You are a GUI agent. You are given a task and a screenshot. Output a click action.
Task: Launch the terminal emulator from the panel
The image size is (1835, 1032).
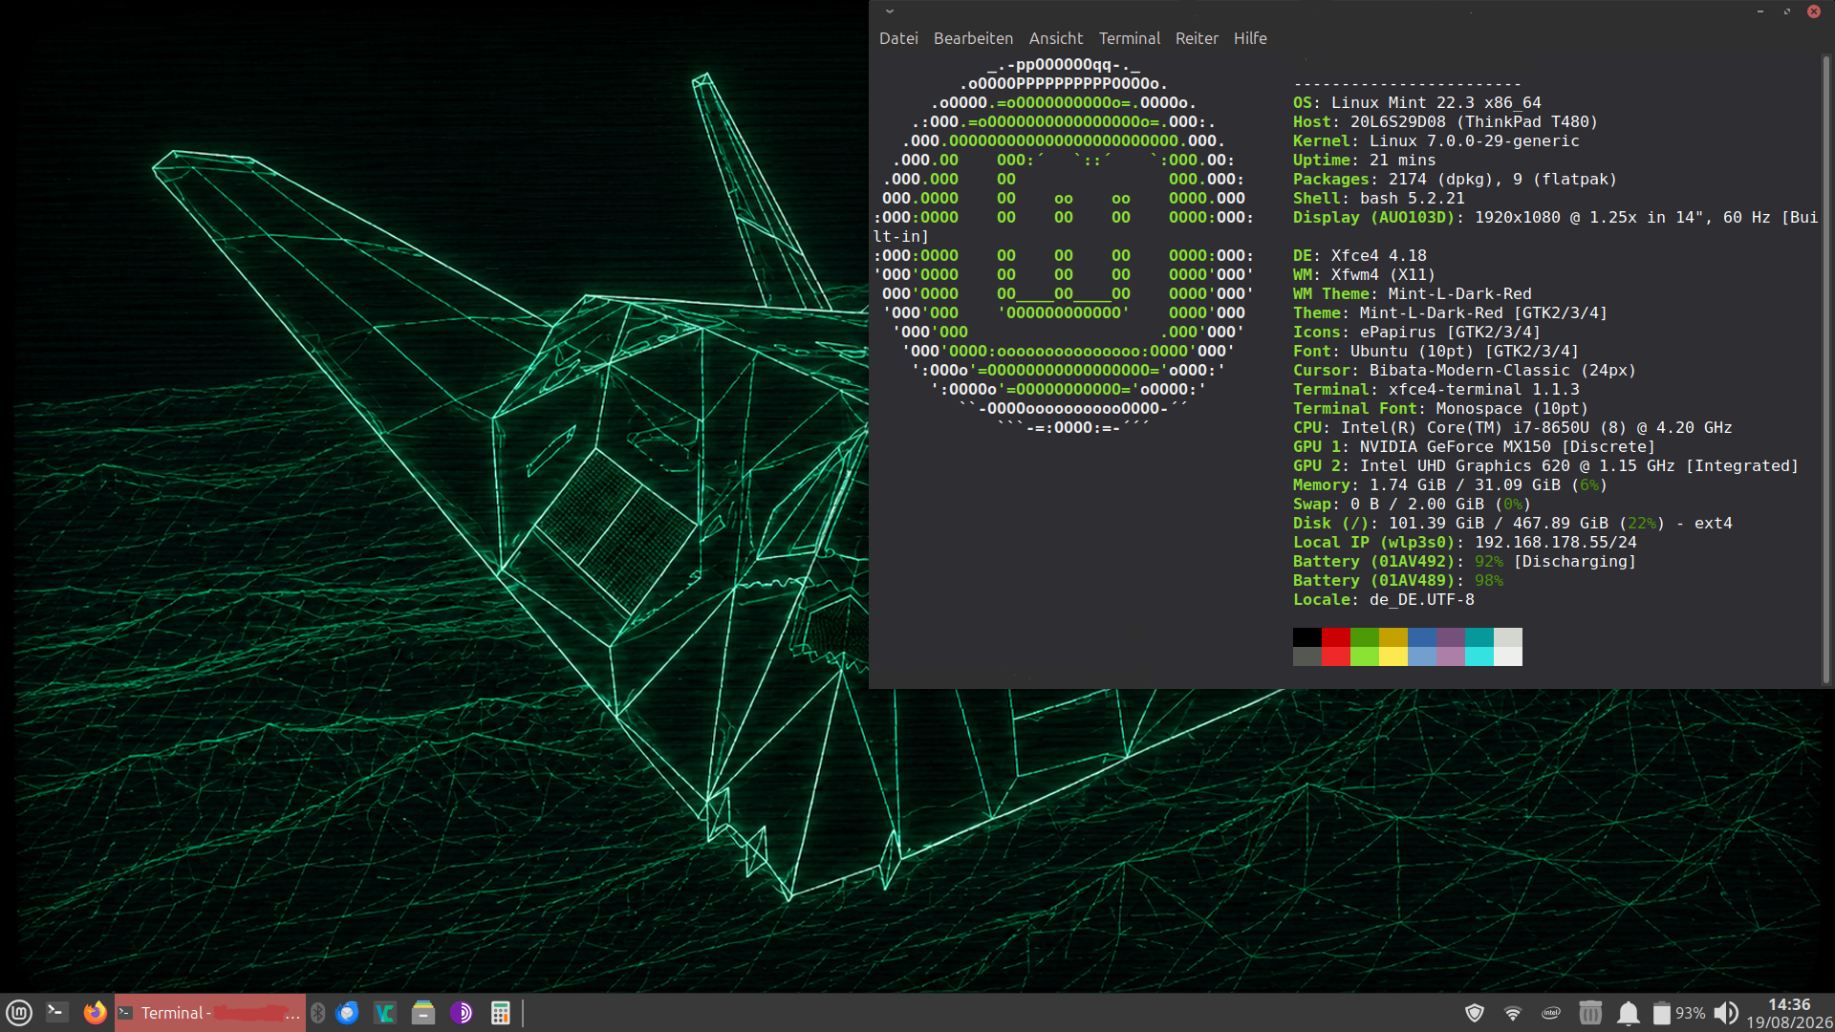click(x=57, y=1013)
